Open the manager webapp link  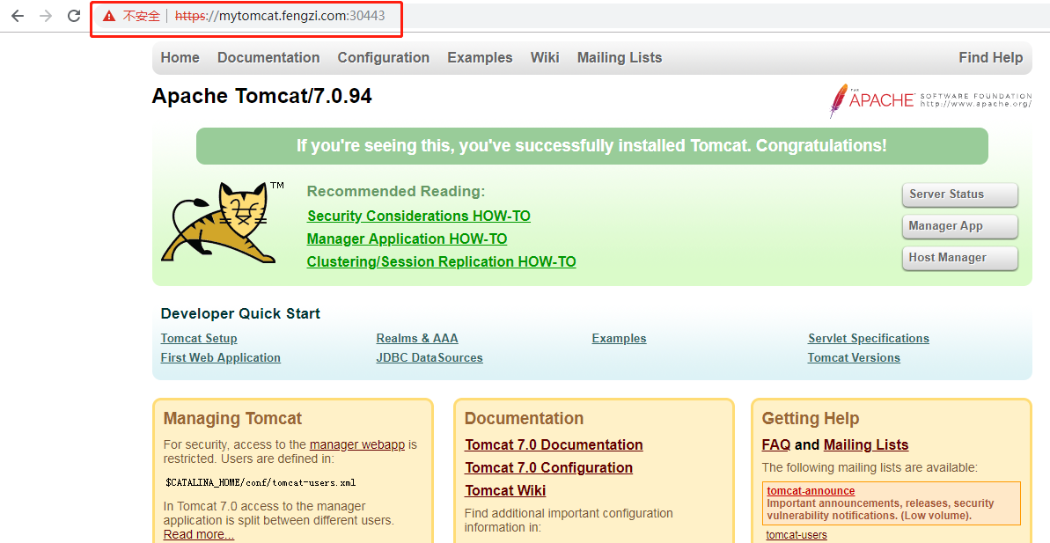(x=357, y=444)
